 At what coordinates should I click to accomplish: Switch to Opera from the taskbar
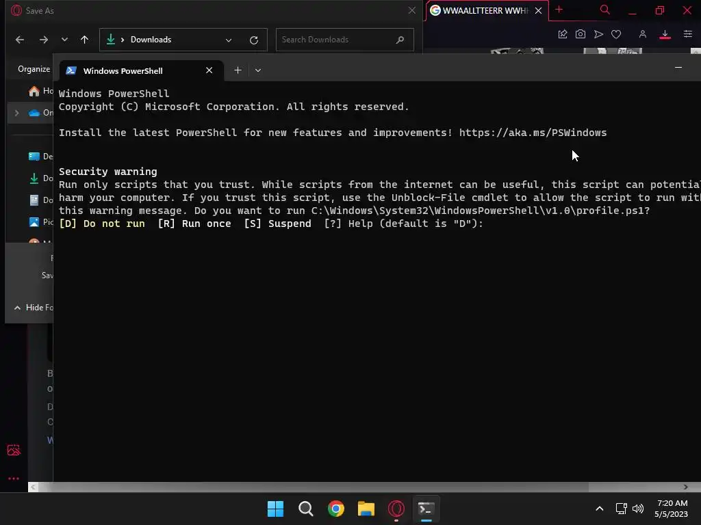[x=396, y=509]
